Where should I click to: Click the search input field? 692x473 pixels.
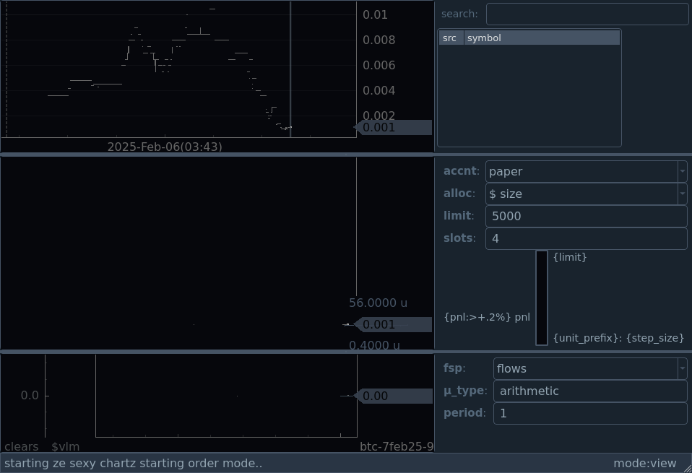pos(587,14)
